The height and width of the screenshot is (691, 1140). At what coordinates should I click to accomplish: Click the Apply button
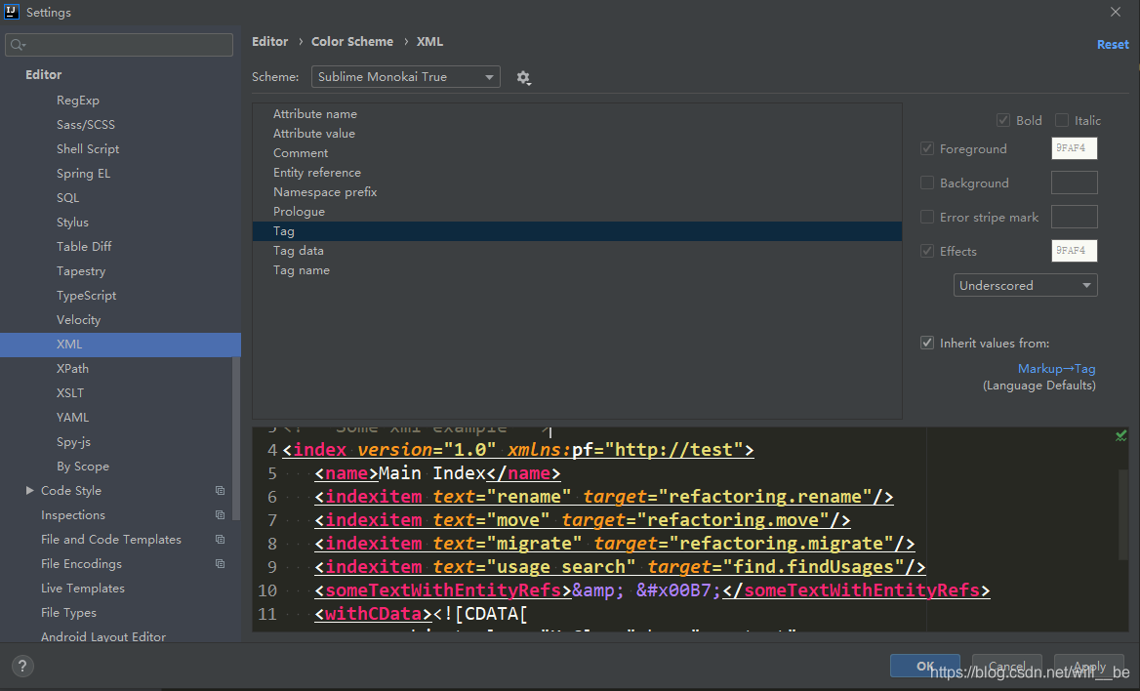tap(1089, 666)
